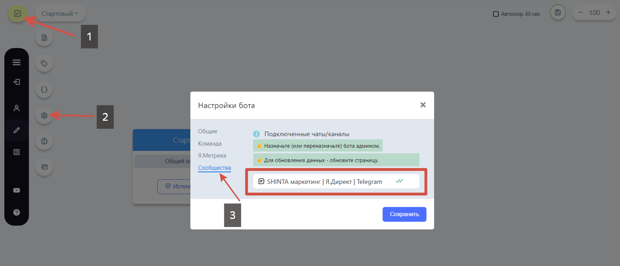Select the SHINTA маркетинг | Я.Директ | Telegram channel name
Viewport: 620px width, 266px height.
point(325,181)
